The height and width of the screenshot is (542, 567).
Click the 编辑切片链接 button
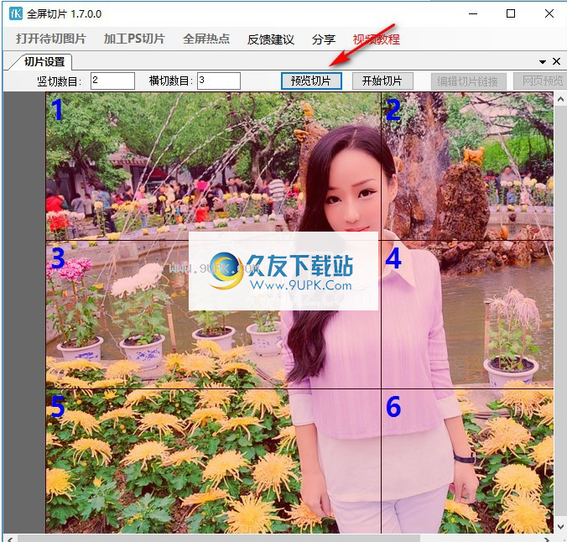click(469, 81)
